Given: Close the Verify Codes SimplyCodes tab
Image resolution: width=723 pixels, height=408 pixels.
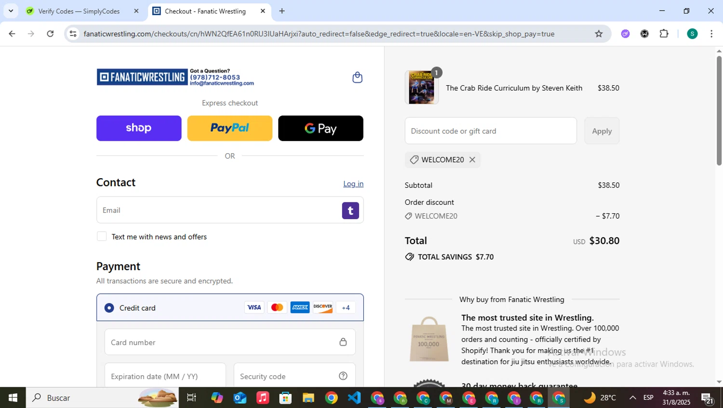Looking at the screenshot, I should (136, 11).
